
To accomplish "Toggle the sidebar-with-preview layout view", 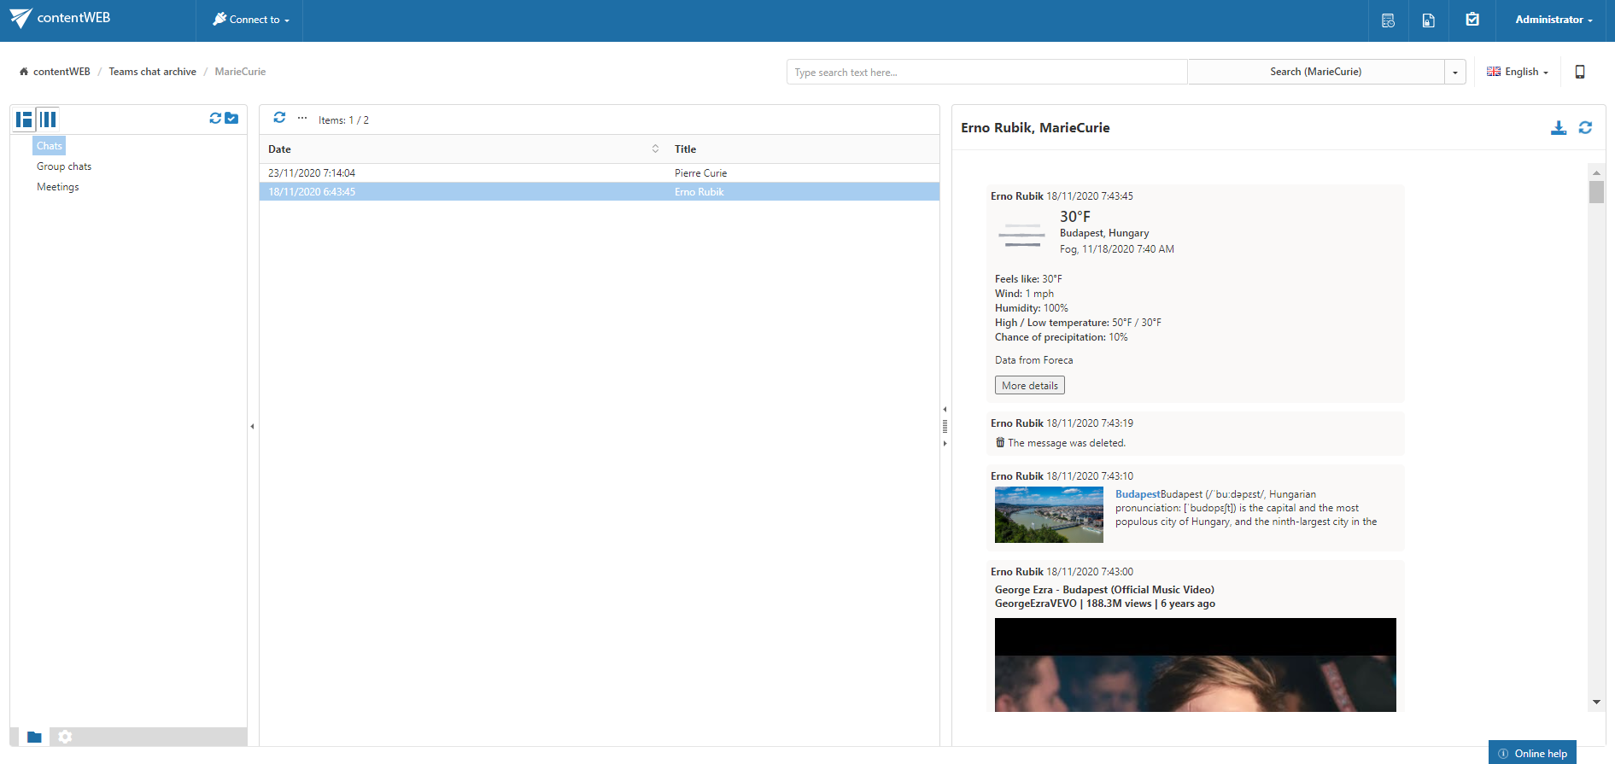I will [x=24, y=120].
